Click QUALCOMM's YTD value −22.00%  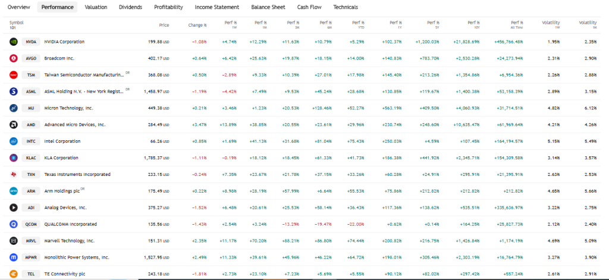[357, 224]
